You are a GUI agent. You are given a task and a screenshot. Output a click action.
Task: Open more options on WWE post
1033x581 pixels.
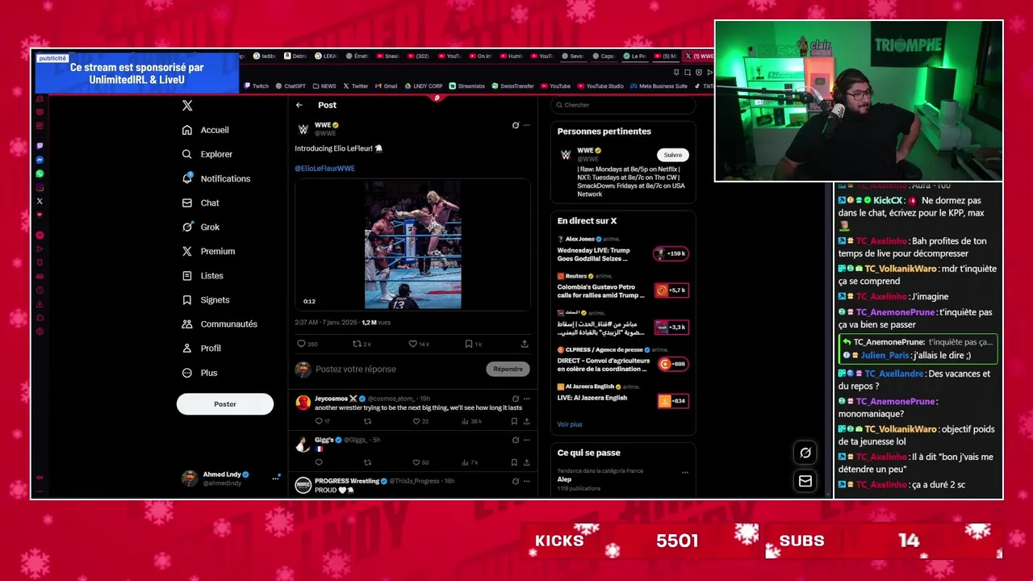527,125
